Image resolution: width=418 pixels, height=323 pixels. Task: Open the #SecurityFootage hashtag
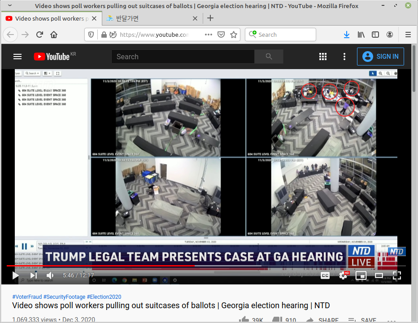coord(64,297)
